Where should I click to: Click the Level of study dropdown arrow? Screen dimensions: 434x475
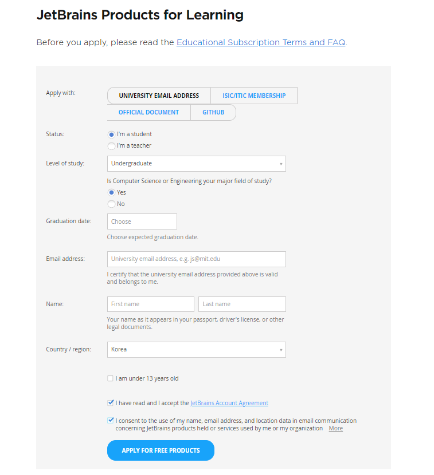click(x=281, y=164)
